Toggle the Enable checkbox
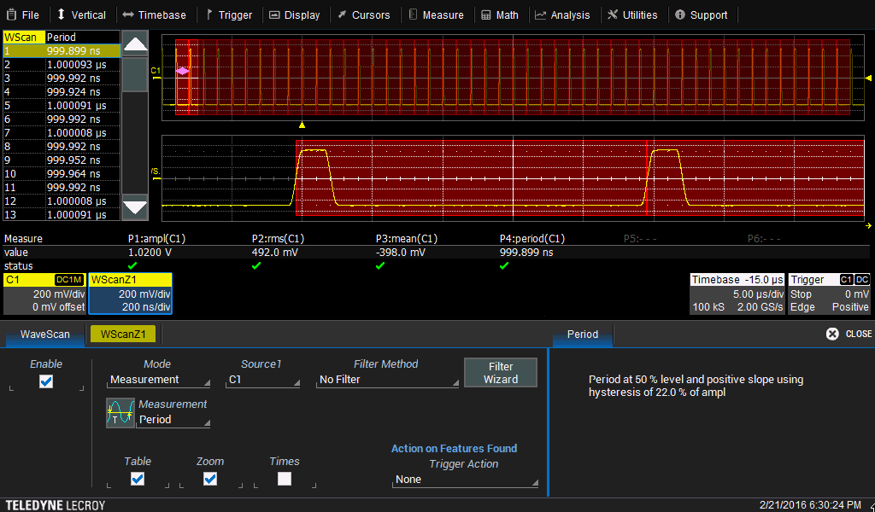875x512 pixels. tap(46, 381)
